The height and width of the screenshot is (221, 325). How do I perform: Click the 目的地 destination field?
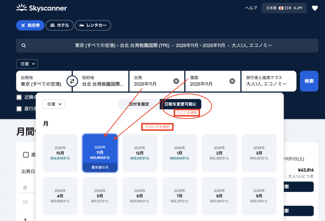click(101, 81)
